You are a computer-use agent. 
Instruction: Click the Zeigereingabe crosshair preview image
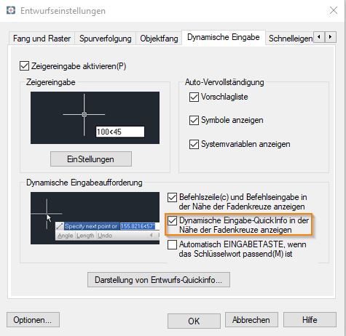click(x=95, y=118)
